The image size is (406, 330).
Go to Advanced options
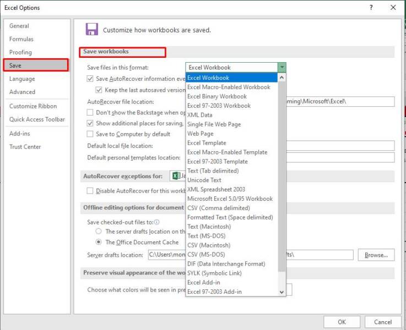tap(36, 92)
